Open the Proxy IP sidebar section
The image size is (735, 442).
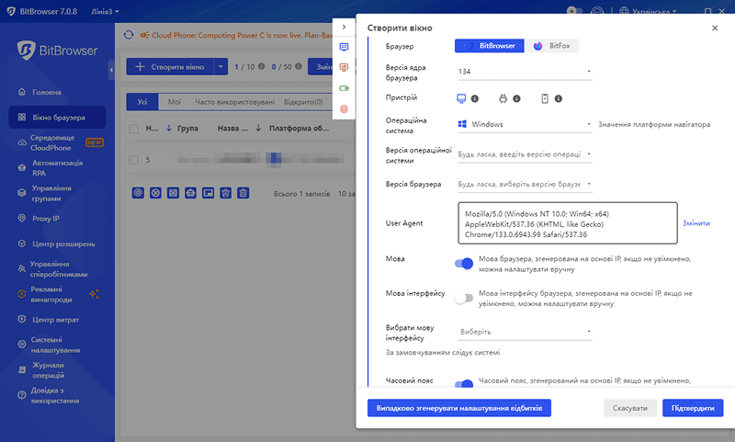[46, 219]
